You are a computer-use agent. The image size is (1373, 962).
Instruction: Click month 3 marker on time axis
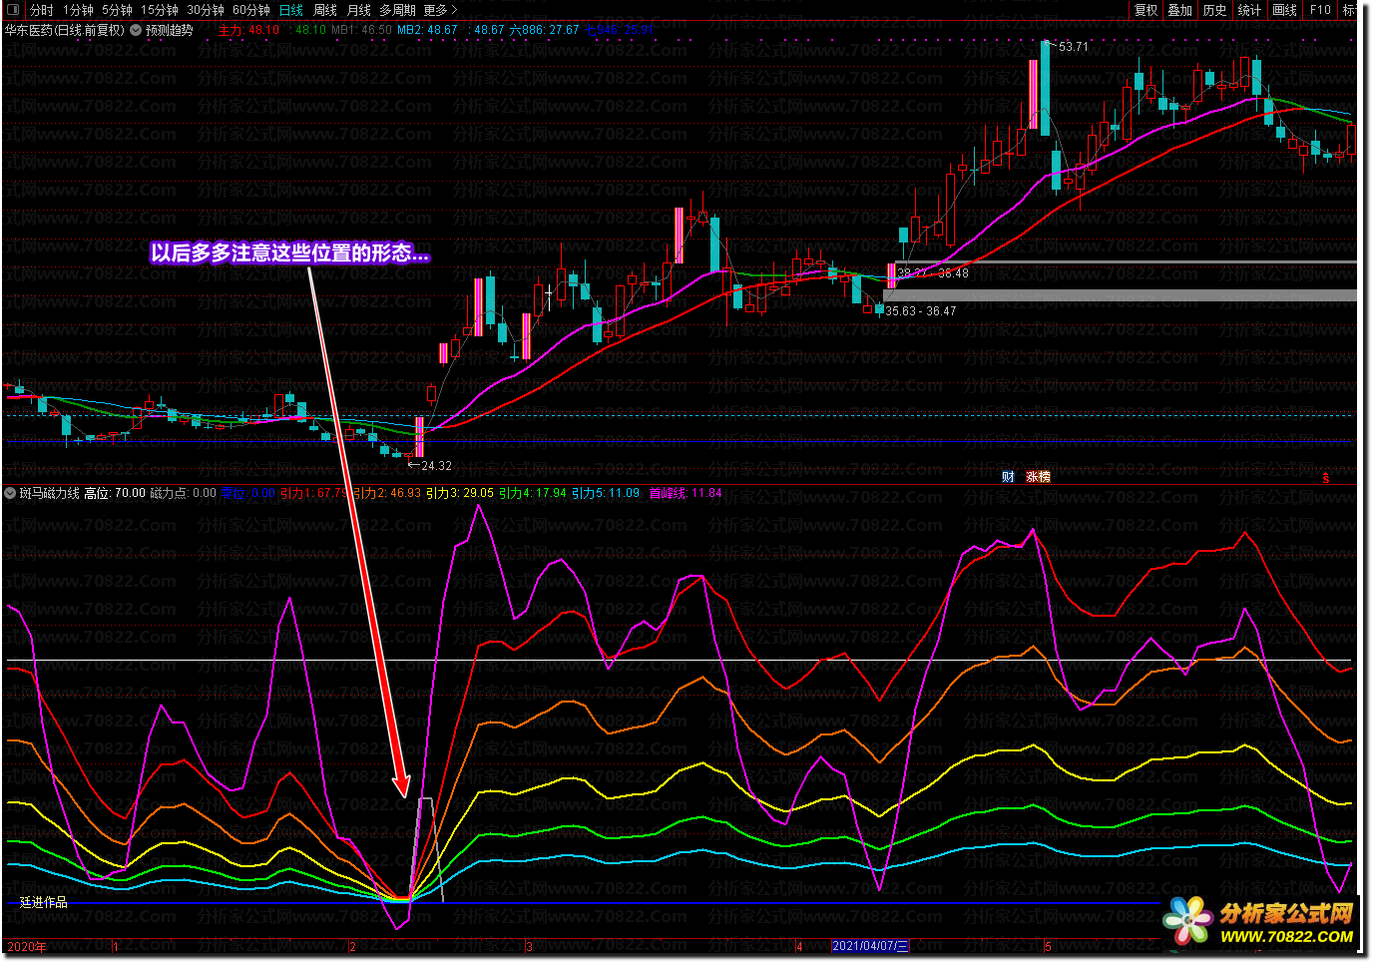[529, 946]
